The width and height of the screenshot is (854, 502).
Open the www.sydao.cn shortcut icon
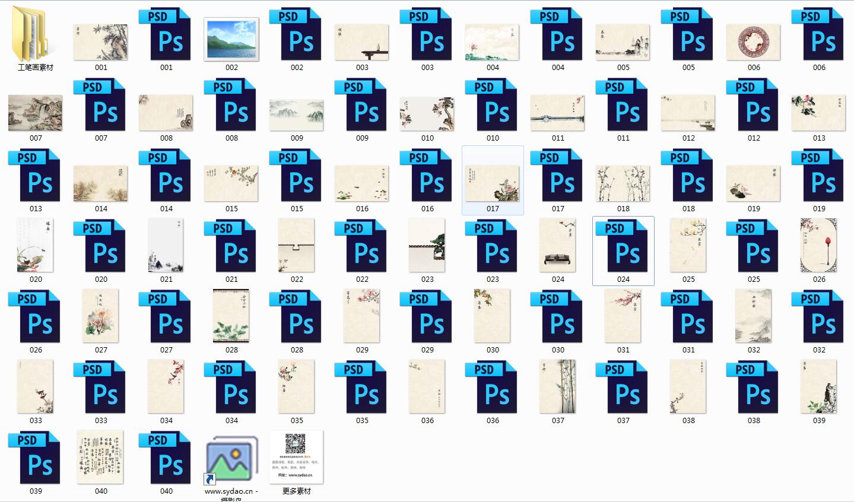(x=231, y=460)
